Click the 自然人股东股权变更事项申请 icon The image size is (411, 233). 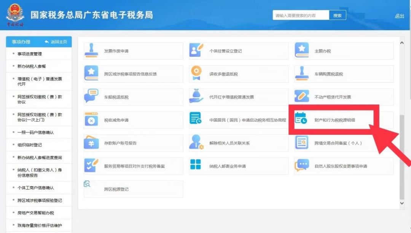302,165
